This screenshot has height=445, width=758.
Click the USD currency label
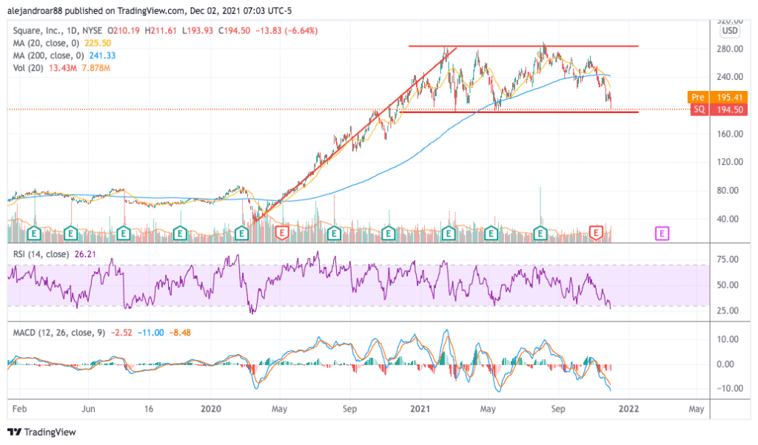(729, 31)
